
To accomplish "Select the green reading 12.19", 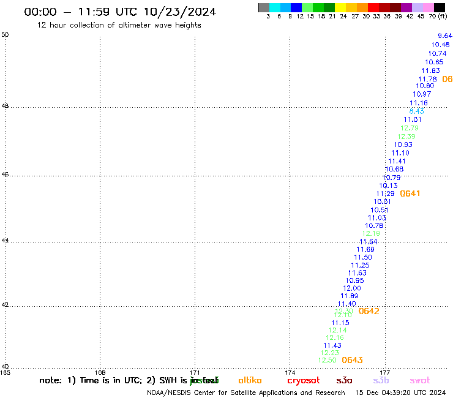I will [x=371, y=233].
